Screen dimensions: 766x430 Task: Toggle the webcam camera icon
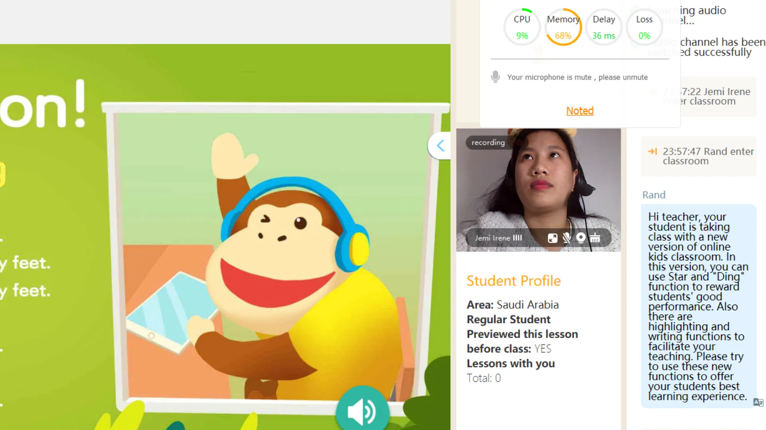[581, 238]
